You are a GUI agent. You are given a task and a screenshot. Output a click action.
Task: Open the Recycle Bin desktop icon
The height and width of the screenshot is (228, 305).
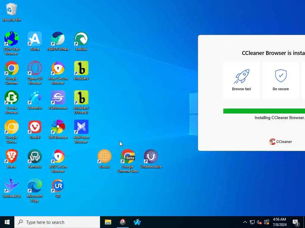pos(12,12)
